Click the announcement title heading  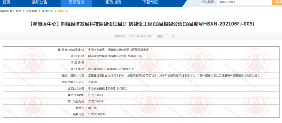coord(141,24)
